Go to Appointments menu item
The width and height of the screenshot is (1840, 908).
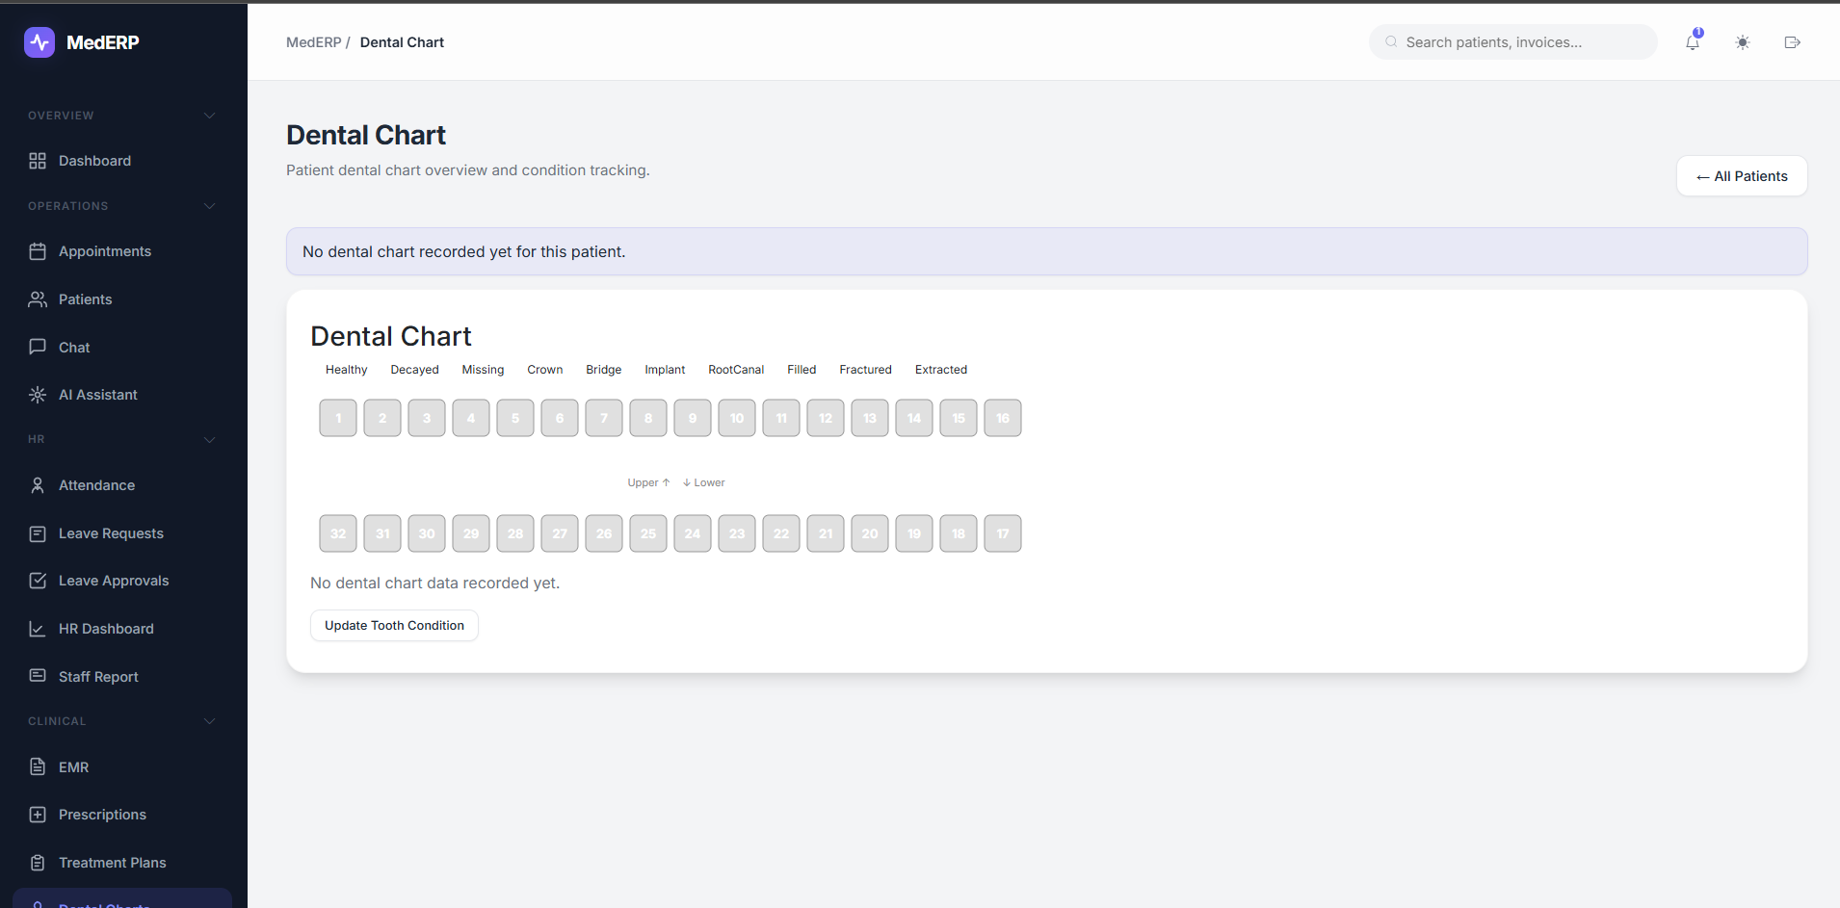pos(105,251)
